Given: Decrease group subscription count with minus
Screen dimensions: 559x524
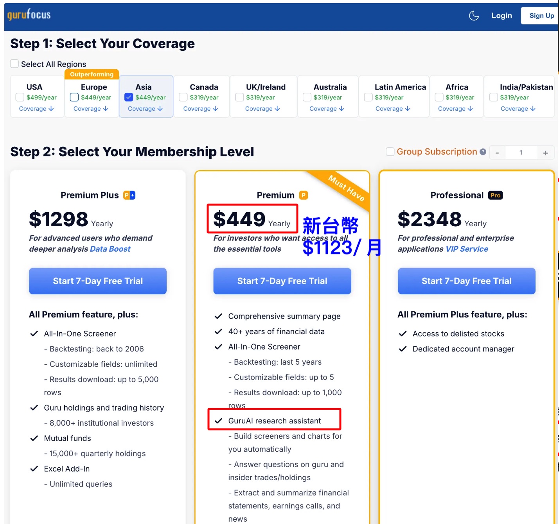Looking at the screenshot, I should point(497,153).
